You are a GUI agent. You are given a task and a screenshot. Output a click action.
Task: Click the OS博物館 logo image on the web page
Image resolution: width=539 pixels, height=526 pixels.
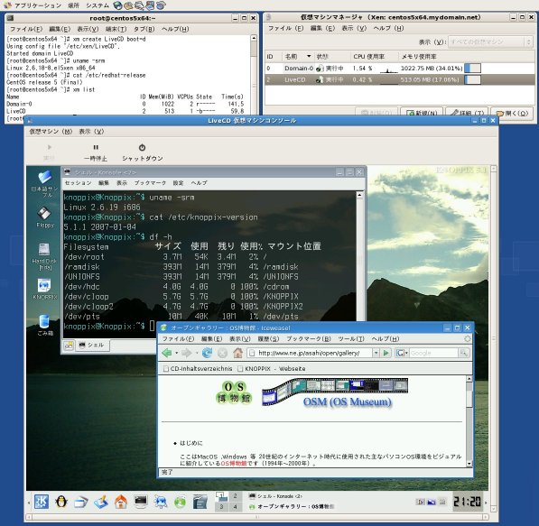234,392
